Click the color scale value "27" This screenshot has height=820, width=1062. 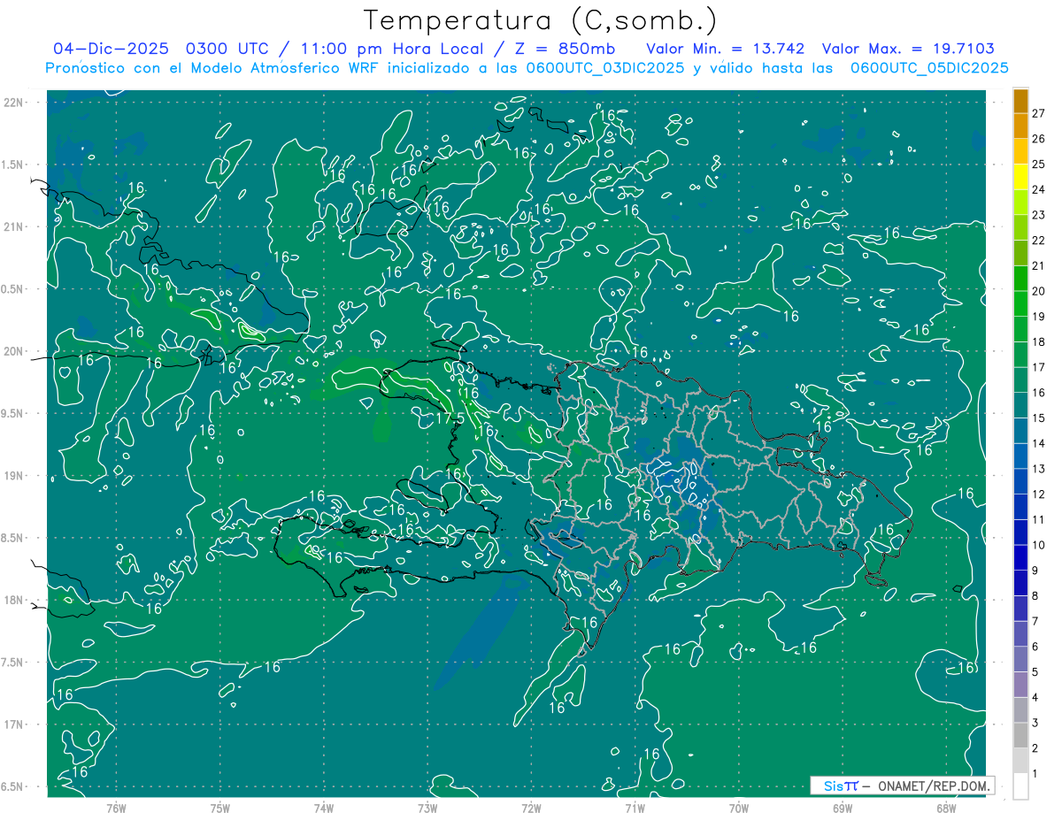coord(1039,113)
